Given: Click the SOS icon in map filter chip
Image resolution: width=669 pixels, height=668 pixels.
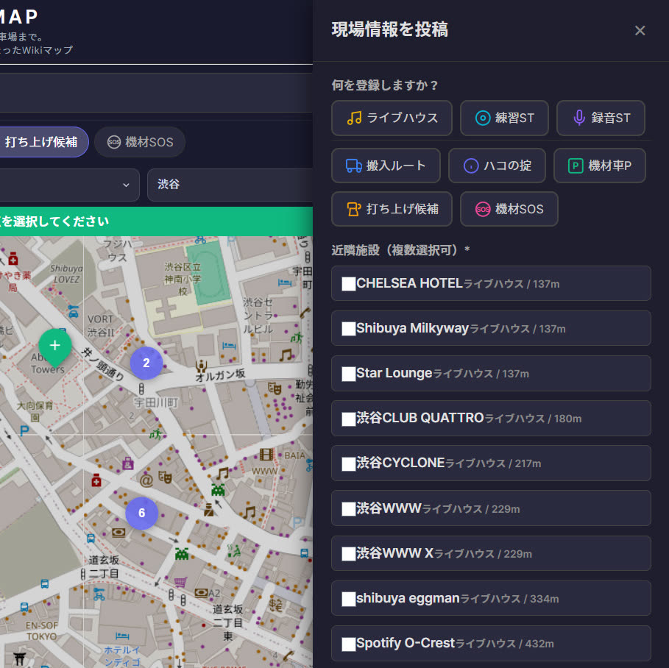Looking at the screenshot, I should pos(114,142).
